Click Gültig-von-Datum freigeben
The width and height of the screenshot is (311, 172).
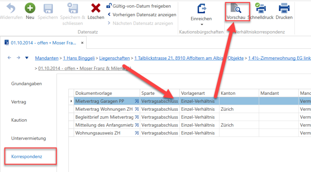click(x=138, y=6)
